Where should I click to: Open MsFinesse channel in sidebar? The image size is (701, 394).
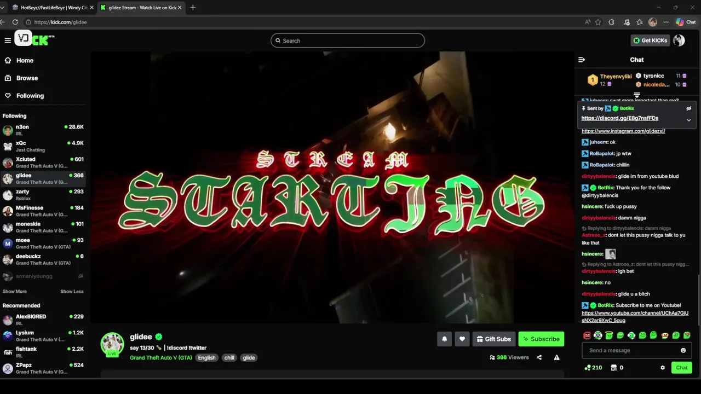pos(43,211)
